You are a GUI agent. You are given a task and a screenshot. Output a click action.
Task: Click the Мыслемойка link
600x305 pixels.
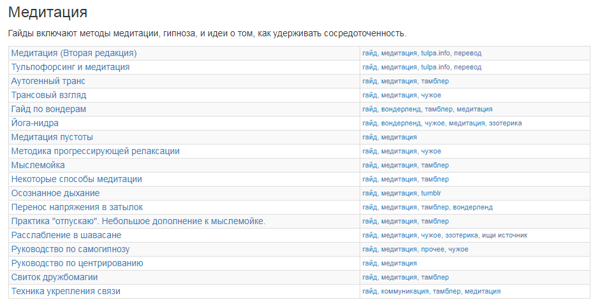coord(38,165)
